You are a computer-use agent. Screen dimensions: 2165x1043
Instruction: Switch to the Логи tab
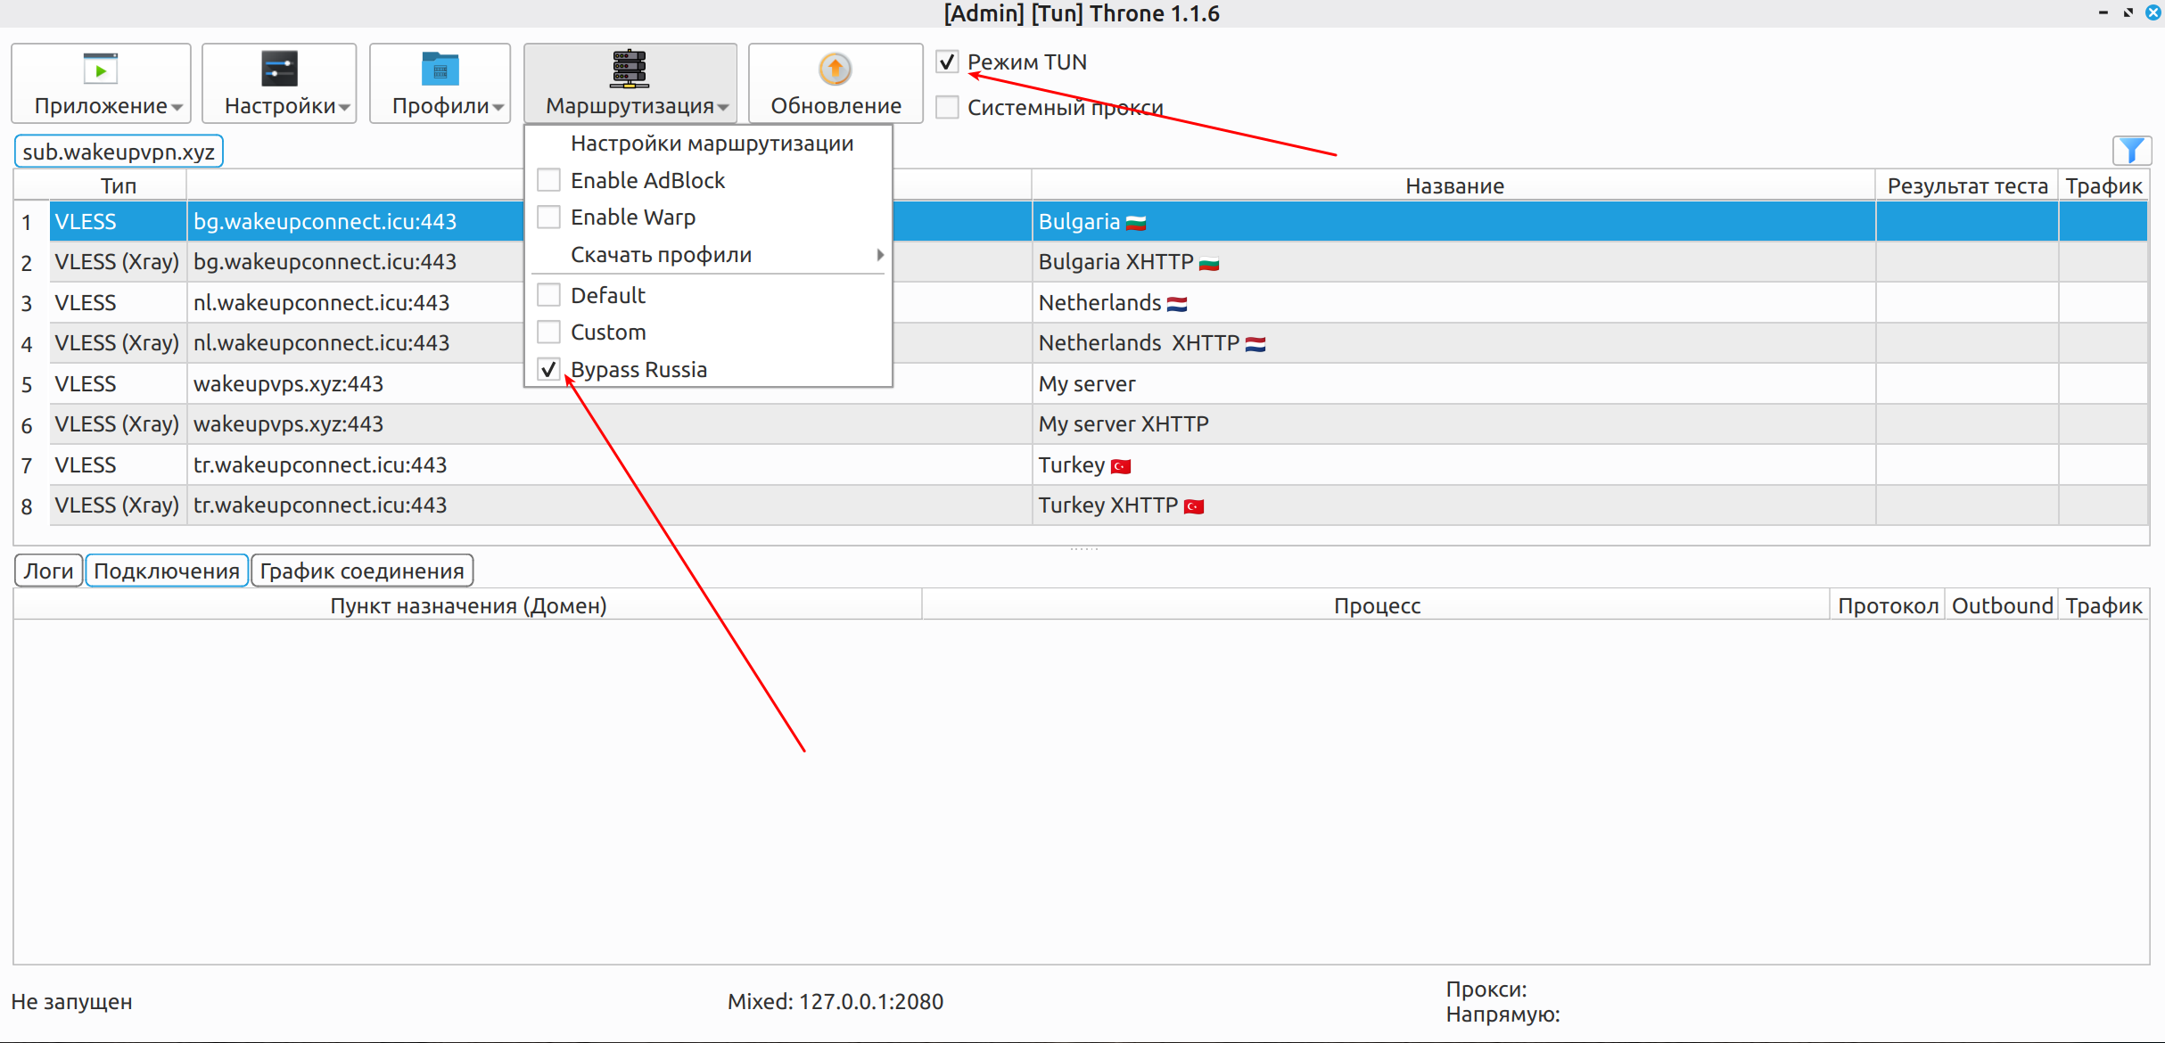point(49,571)
